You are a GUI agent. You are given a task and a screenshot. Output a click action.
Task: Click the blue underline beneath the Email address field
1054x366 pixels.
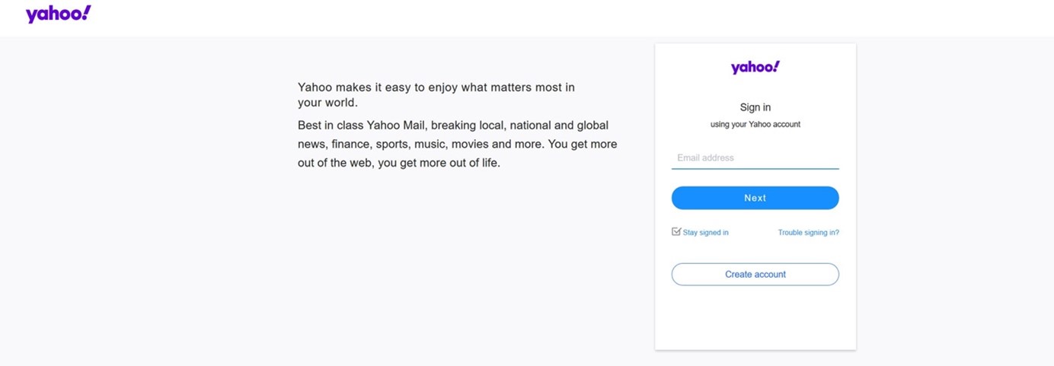click(755, 168)
